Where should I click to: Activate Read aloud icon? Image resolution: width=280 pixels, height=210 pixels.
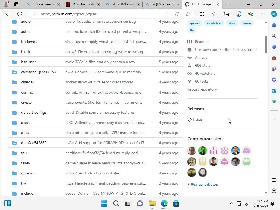(177, 14)
